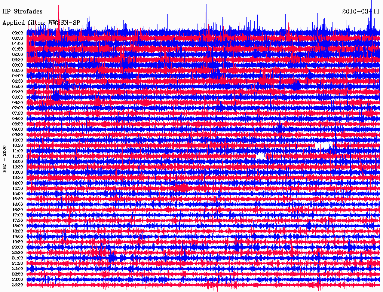Click the date label 2010-03-11
Screen dimensions: 383x292
click(361, 12)
